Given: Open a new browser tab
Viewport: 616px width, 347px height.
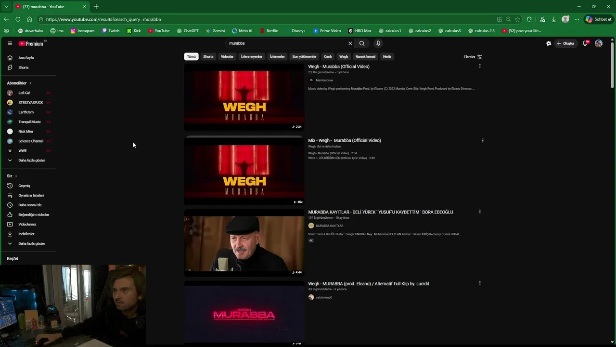Looking at the screenshot, I should click(x=96, y=6).
